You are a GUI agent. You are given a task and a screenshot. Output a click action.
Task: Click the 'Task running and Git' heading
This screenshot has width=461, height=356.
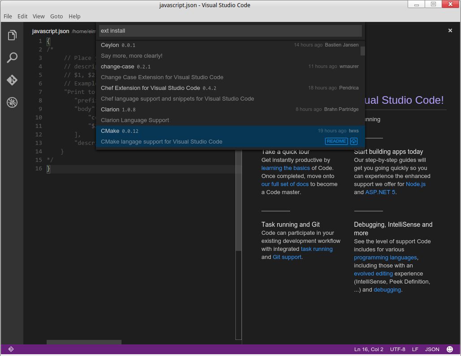[x=291, y=225]
